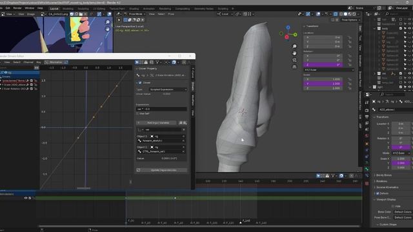413x232 pixels.
Task: Expand the Inverse Kinematics panel
Action: coord(387,188)
